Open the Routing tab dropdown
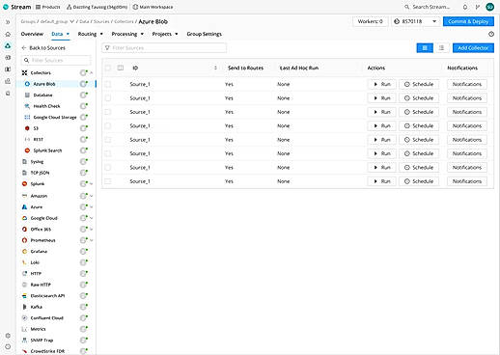 (91, 34)
